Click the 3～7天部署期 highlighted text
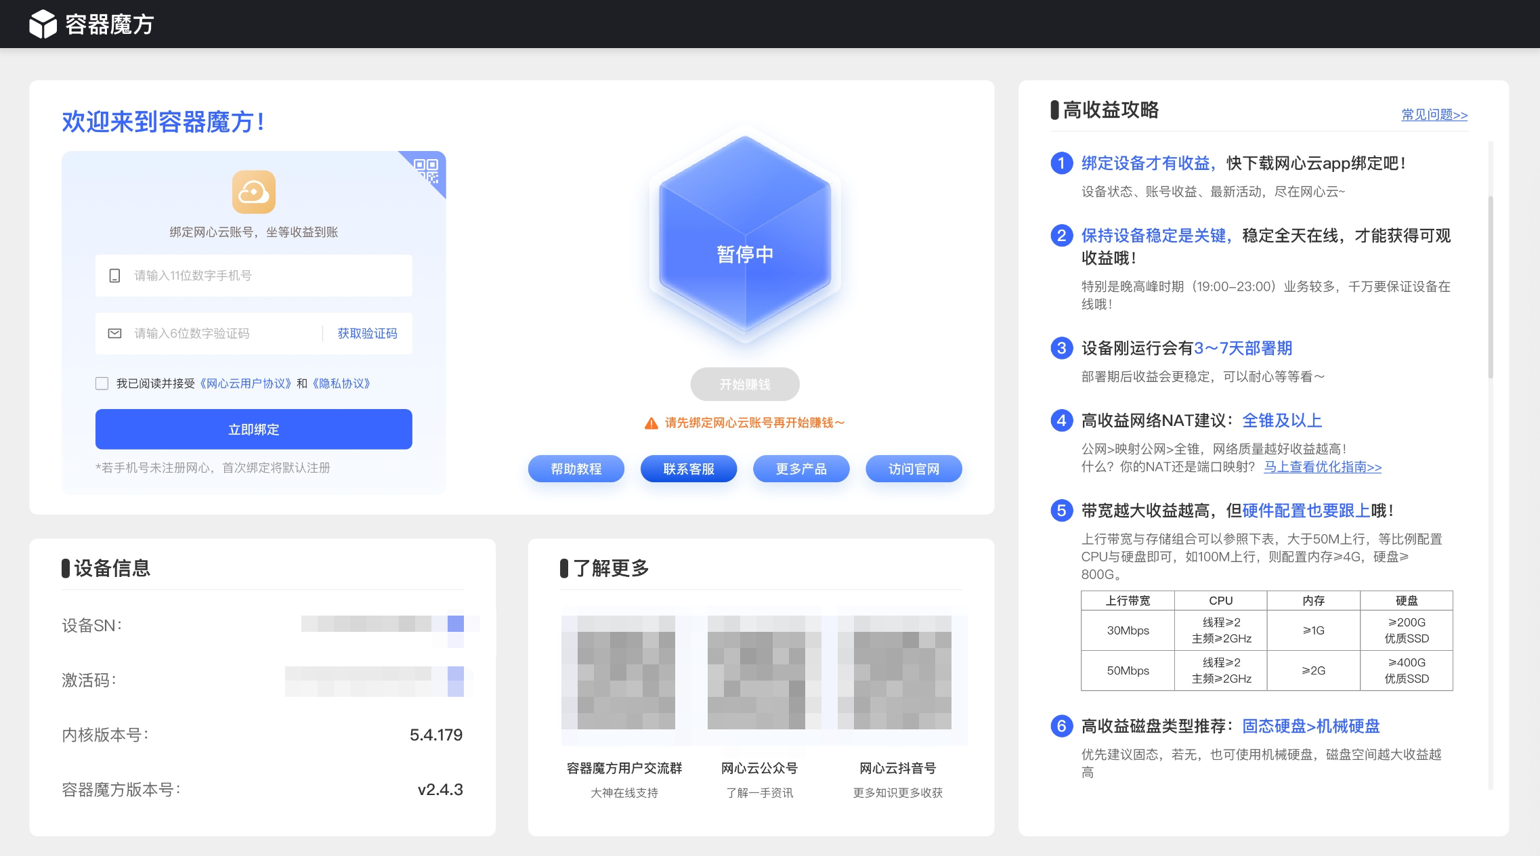Image resolution: width=1540 pixels, height=856 pixels. 1243,348
